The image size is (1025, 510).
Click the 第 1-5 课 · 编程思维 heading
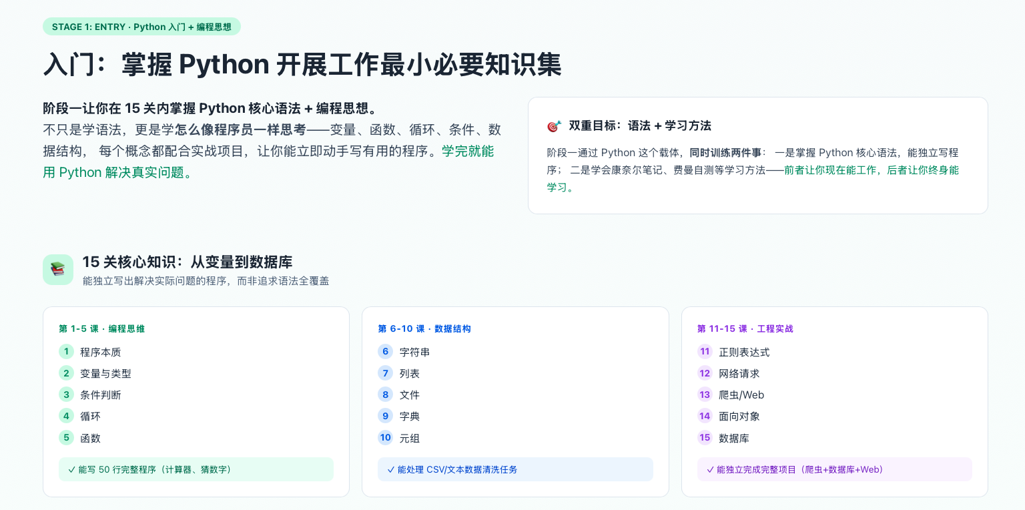tap(101, 328)
